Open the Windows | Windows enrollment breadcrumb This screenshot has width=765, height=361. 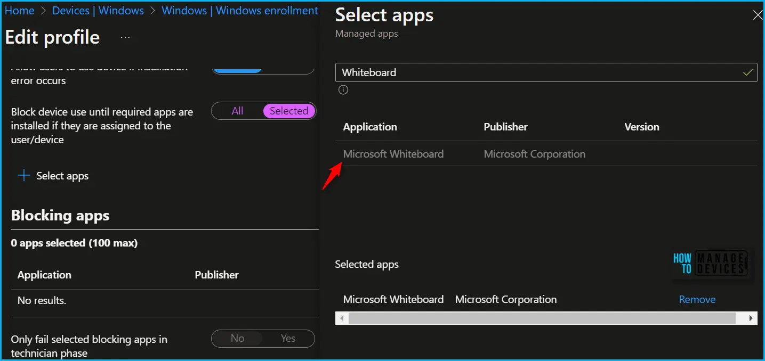(240, 11)
